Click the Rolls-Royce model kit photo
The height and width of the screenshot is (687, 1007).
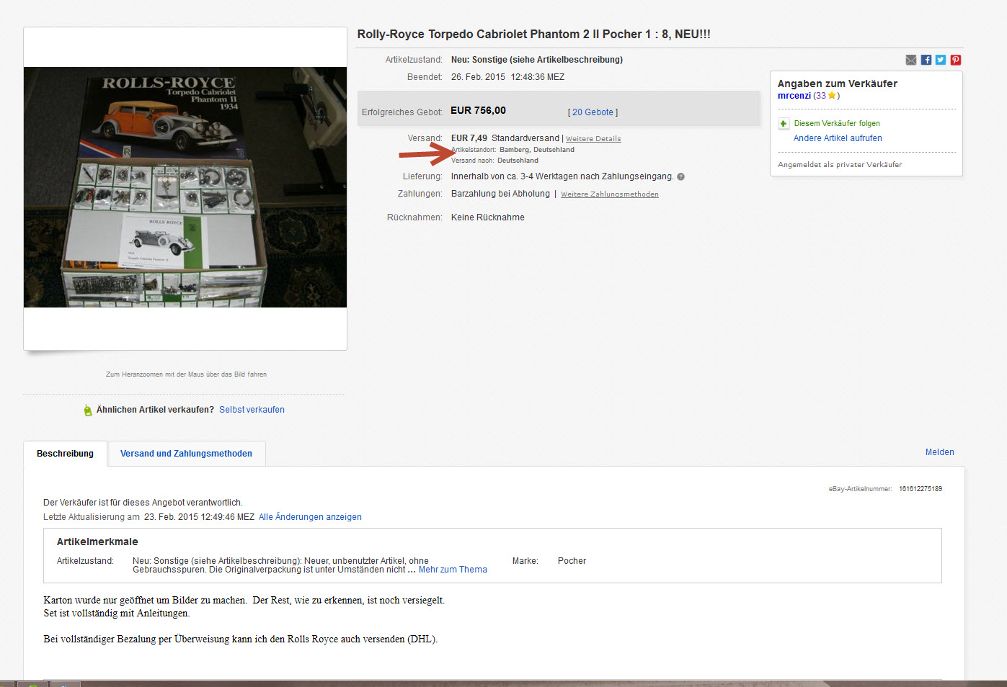185,187
